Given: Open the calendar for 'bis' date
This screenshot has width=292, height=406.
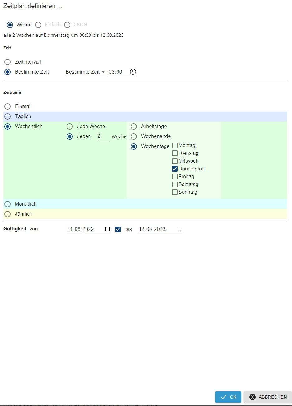Looking at the screenshot, I should coord(179,229).
